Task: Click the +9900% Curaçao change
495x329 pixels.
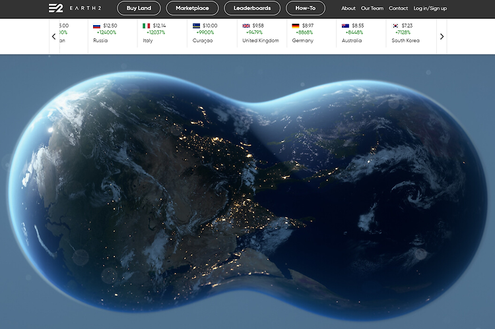Action: tap(205, 32)
